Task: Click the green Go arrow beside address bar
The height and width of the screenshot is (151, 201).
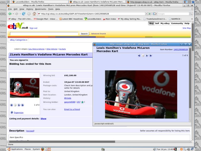Action: pos(149,14)
